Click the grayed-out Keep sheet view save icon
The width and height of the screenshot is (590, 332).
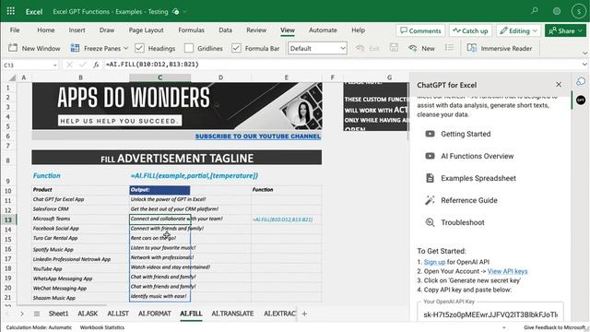394,48
